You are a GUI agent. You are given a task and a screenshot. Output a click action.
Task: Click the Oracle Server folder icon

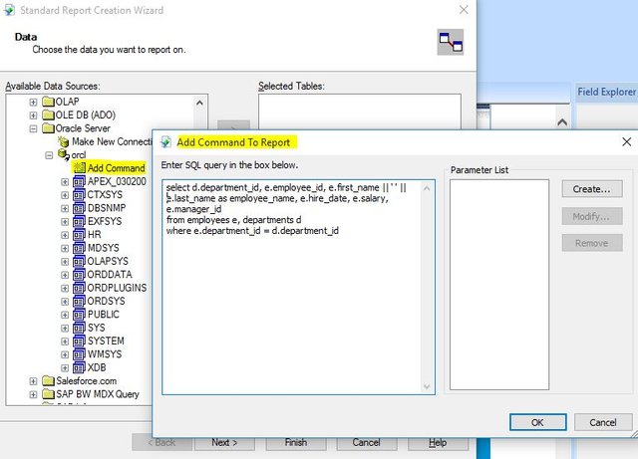(x=48, y=128)
